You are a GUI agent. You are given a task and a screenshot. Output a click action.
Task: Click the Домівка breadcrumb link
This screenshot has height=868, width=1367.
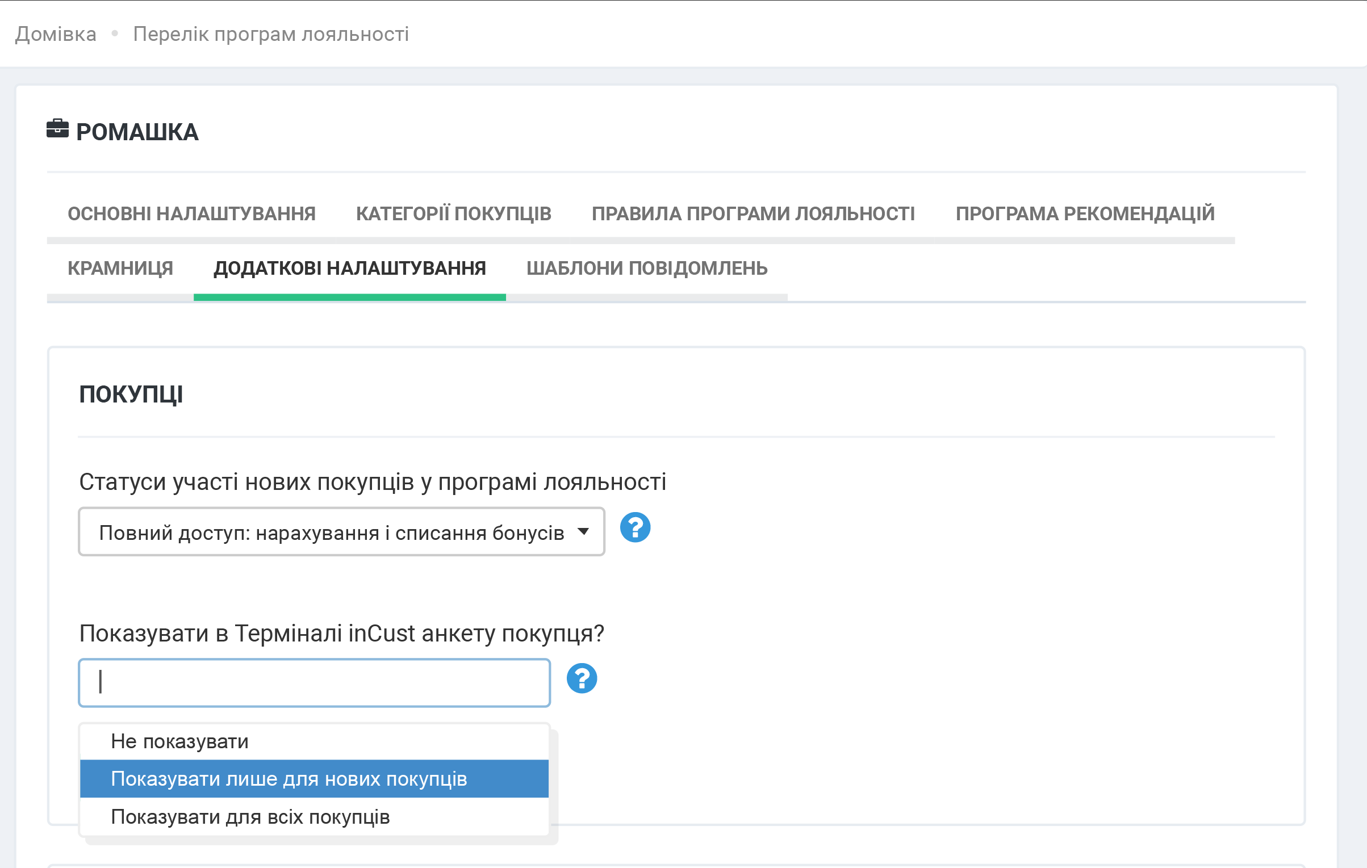coord(56,34)
